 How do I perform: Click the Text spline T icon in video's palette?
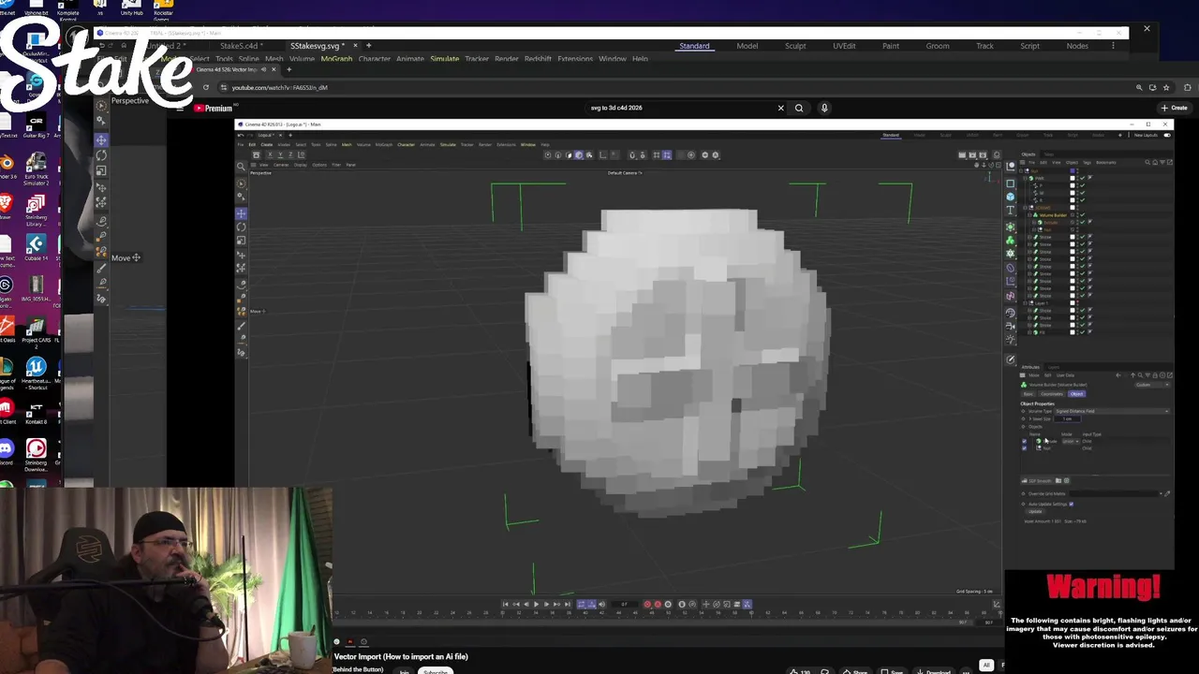pos(1011,210)
